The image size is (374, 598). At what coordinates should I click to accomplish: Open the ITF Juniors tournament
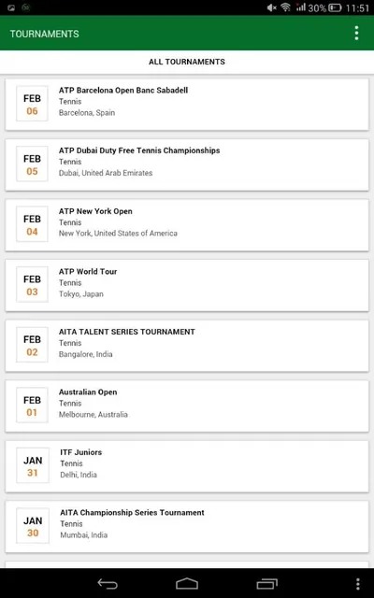coord(187,465)
